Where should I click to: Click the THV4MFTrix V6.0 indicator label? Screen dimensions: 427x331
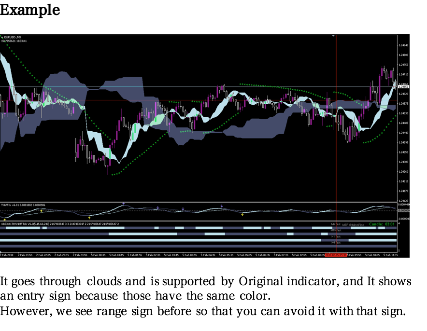[60, 224]
